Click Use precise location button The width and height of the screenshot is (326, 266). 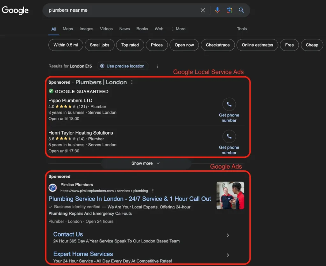[123, 66]
